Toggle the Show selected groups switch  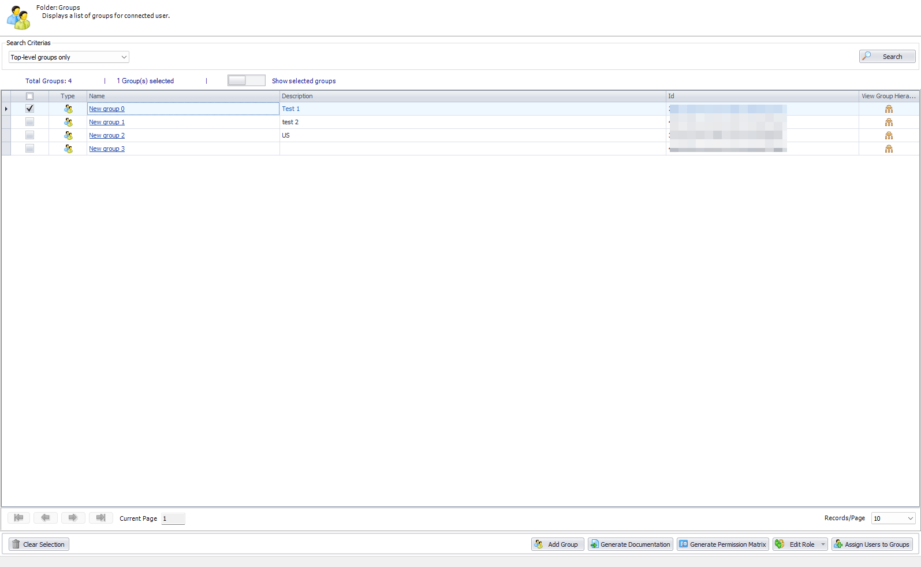tap(247, 80)
